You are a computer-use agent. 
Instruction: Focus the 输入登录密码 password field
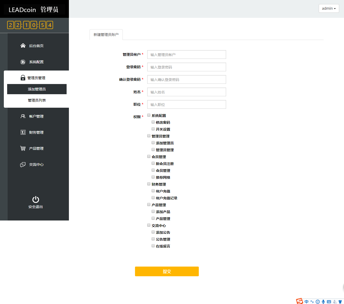187,67
